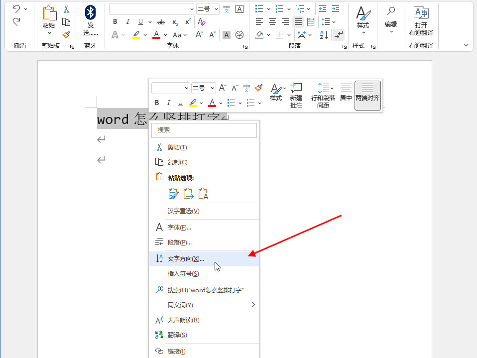The height and width of the screenshot is (358, 477).
Task: Open the Editing (编辑) dropdown
Action: (391, 20)
